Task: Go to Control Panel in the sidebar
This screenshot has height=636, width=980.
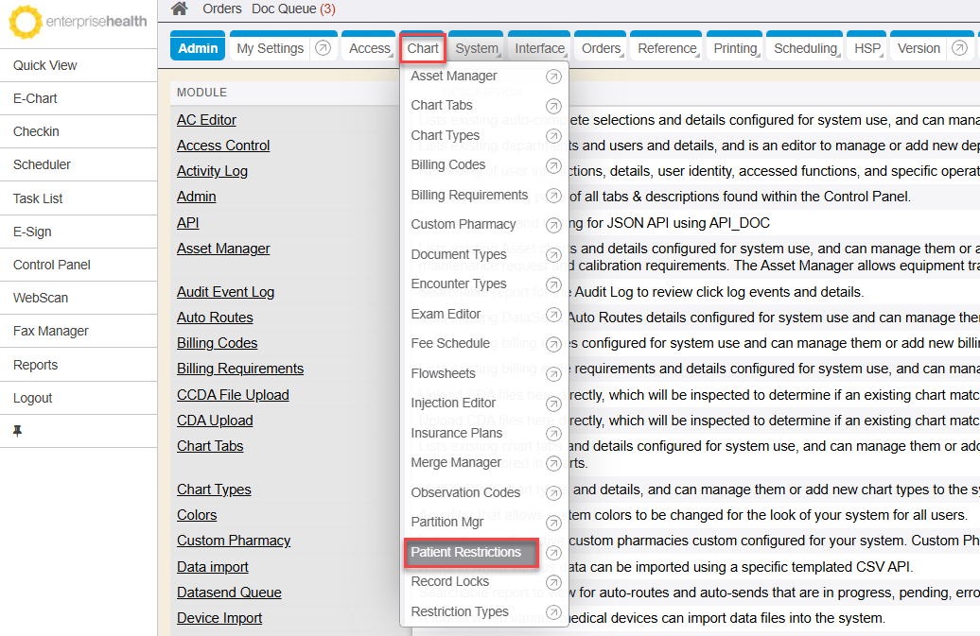Action: click(x=52, y=265)
